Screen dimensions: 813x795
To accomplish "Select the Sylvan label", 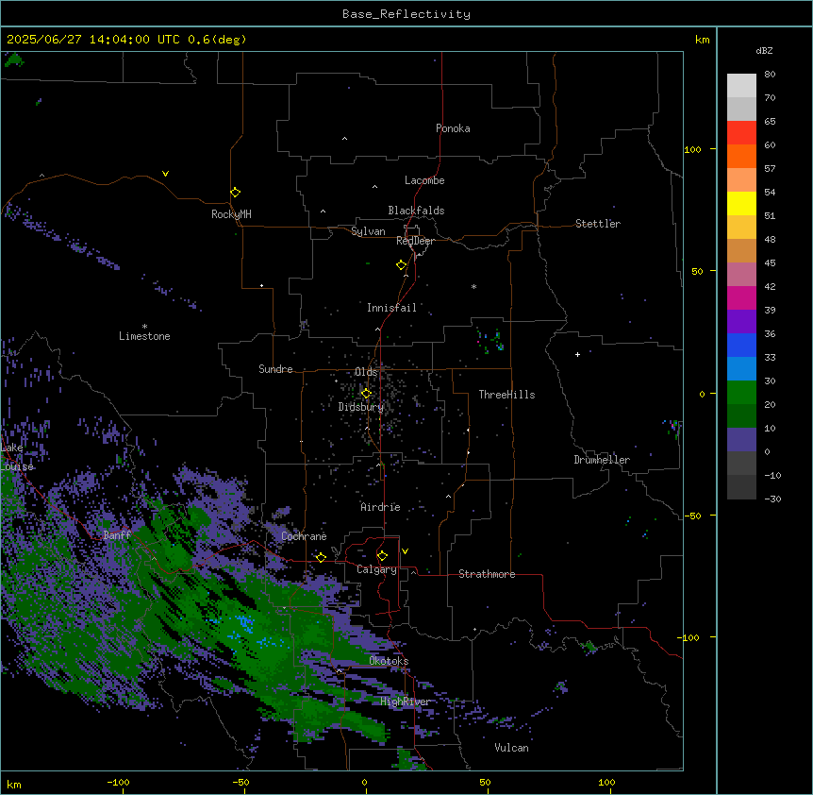I will 368,231.
